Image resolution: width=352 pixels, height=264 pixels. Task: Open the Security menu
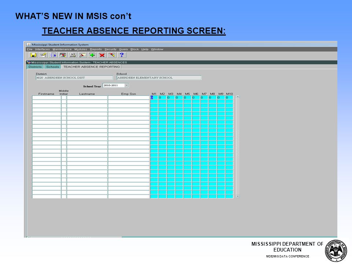tap(110, 49)
